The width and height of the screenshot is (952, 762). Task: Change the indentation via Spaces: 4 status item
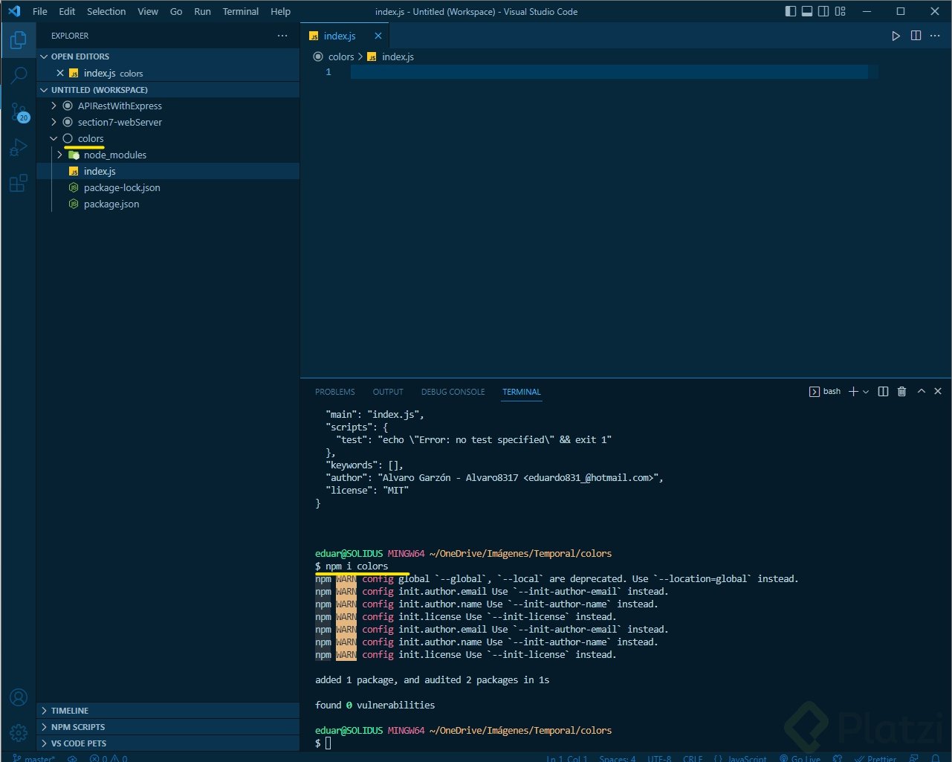pos(617,758)
